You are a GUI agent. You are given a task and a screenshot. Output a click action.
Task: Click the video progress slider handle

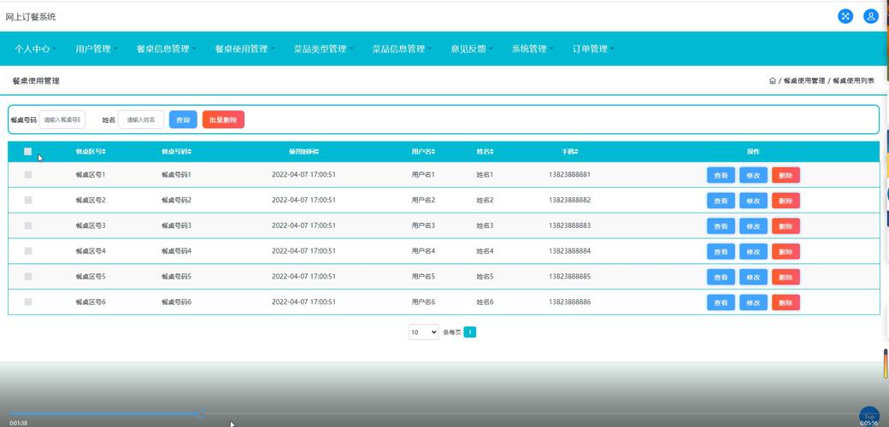201,413
